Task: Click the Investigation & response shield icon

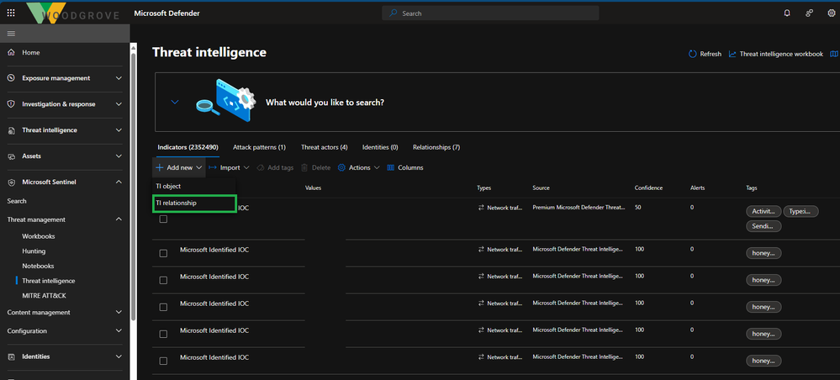Action: 11,104
